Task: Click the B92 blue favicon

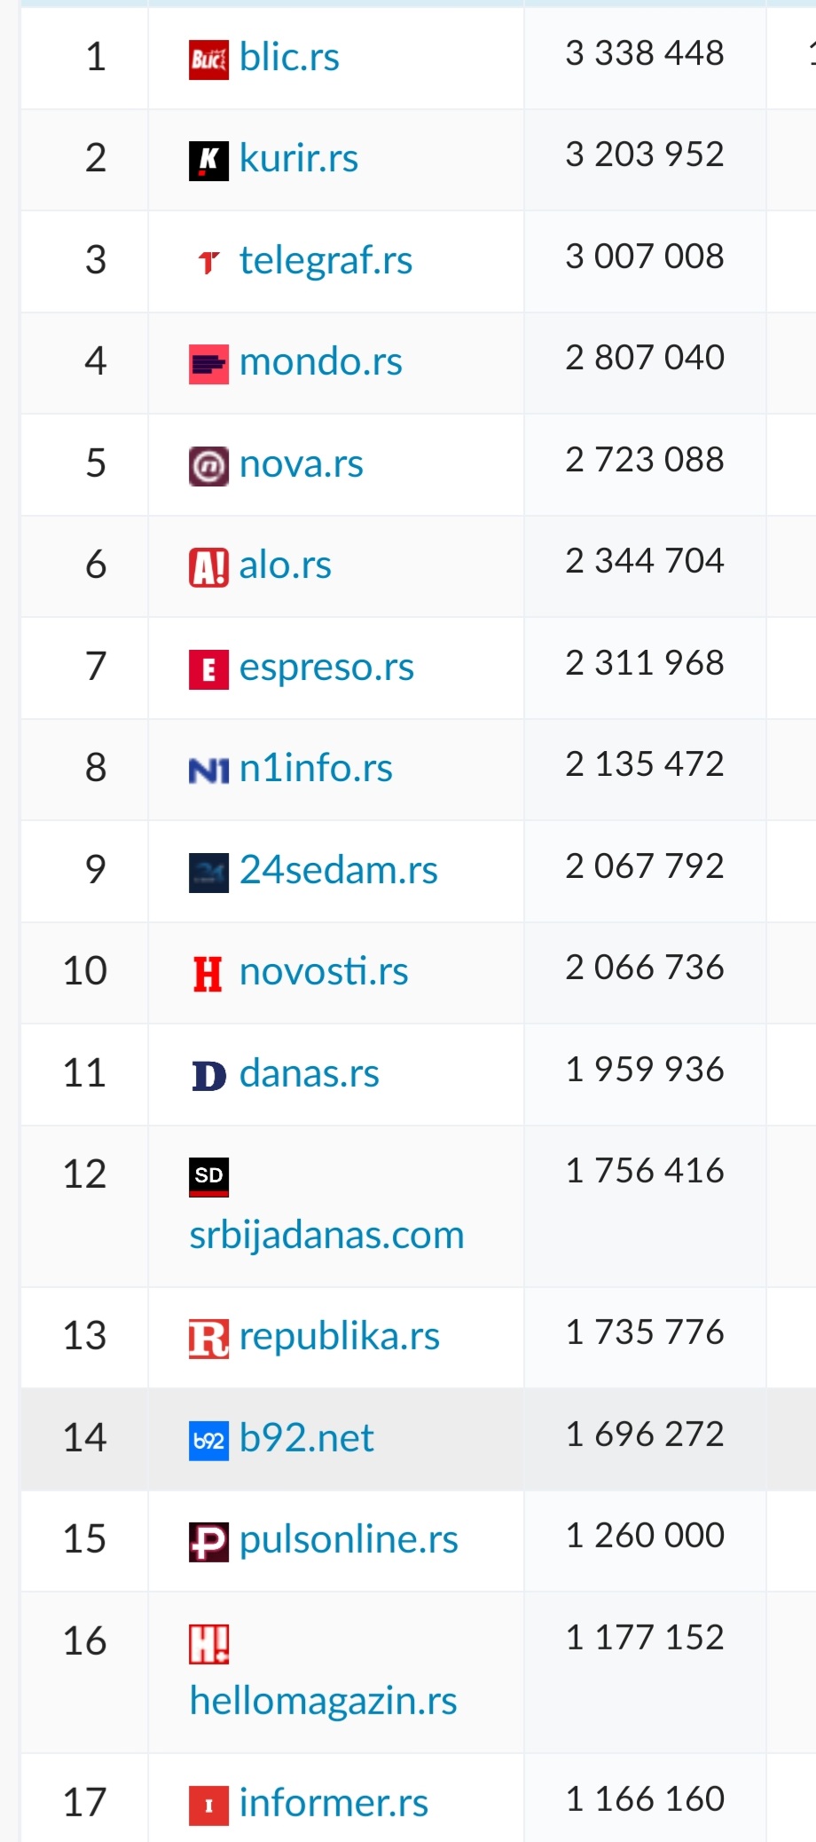Action: 208,1441
